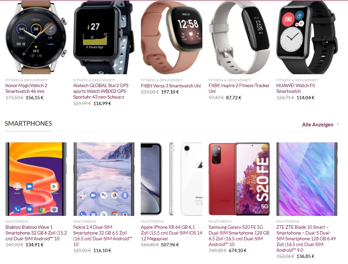Viewport: 348px width, 264px height.
Task: Select the FitBit Inspire 2 tracker image
Action: 239,37
